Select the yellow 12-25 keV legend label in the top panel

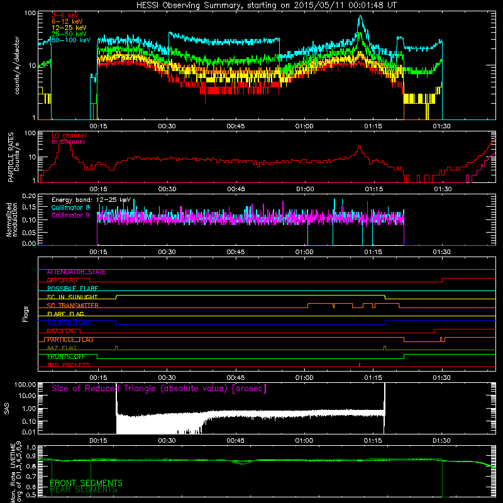69,28
